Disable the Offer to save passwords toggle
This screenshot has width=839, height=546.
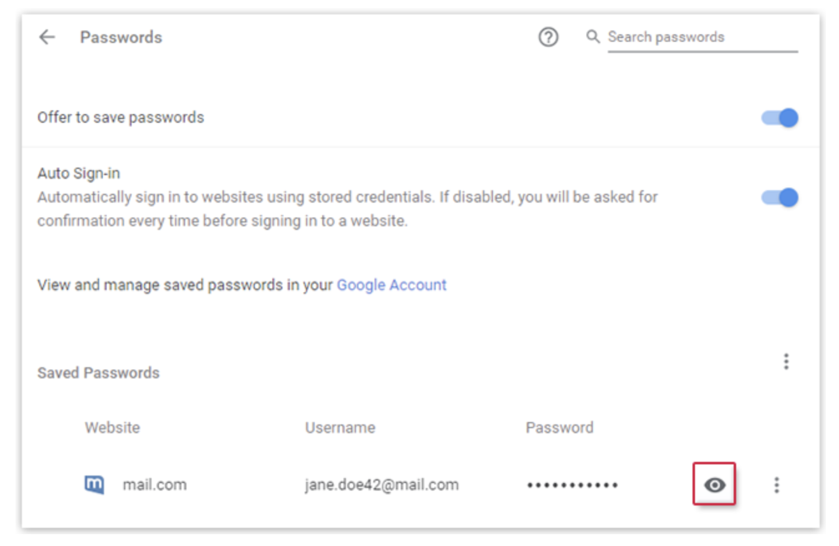point(780,118)
